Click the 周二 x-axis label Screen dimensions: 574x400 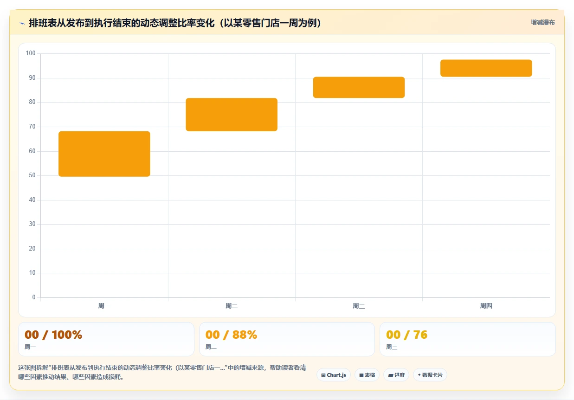coord(232,306)
